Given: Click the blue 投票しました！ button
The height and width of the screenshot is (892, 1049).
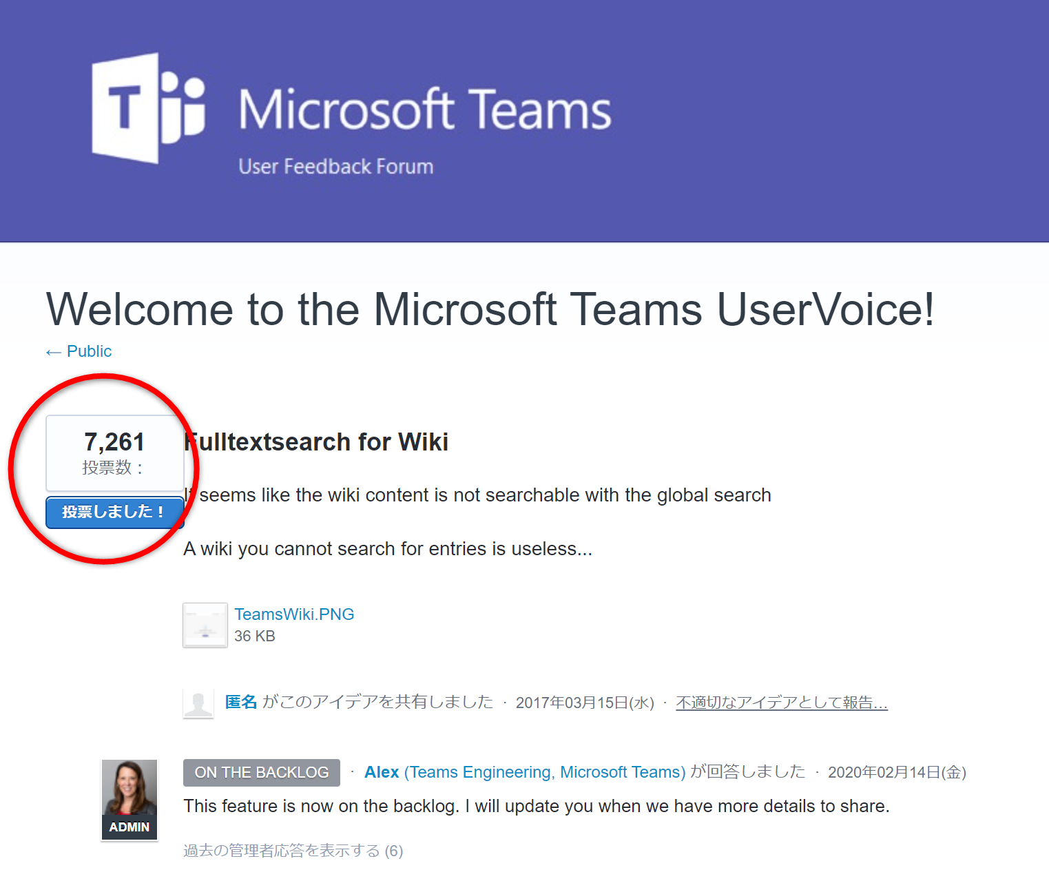Looking at the screenshot, I should 114,512.
